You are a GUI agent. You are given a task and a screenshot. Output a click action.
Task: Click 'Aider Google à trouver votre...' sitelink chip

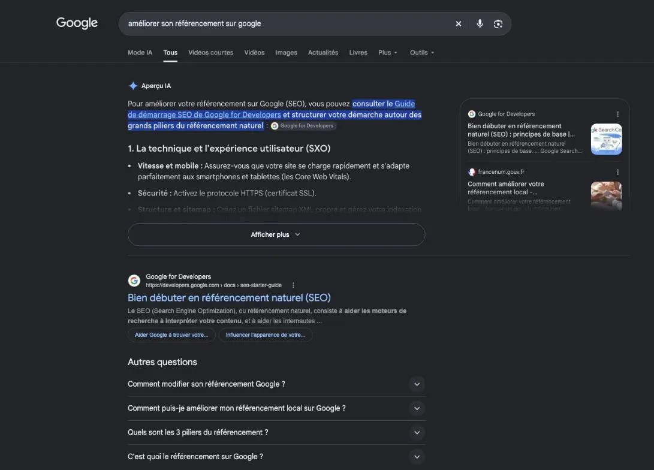171,335
